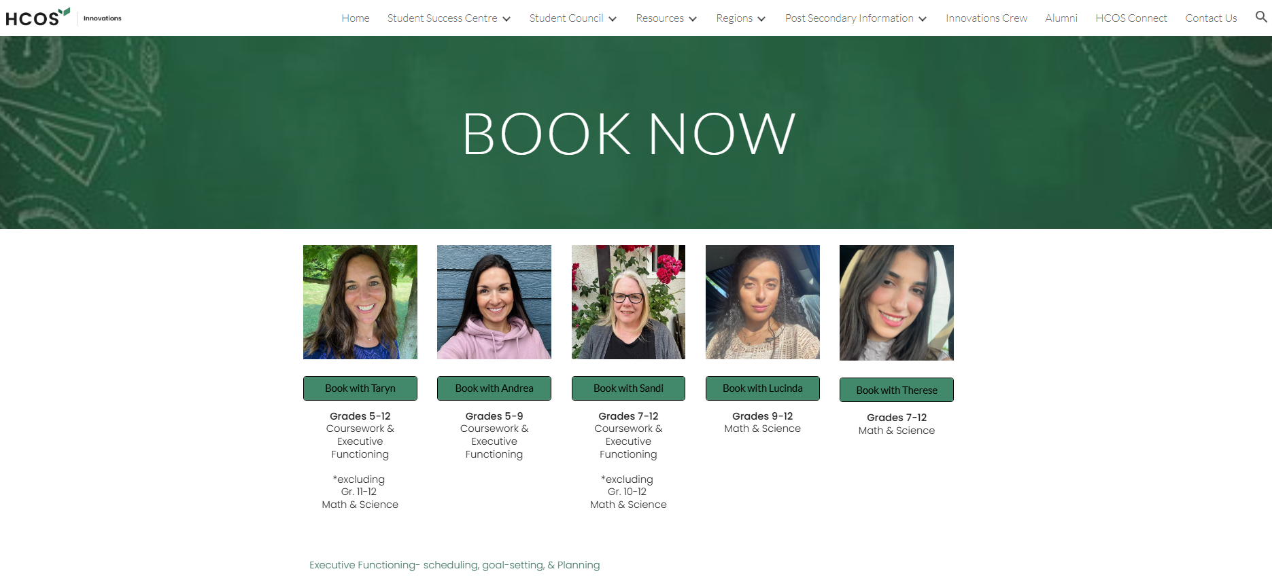Open the search magnifier icon

[1261, 17]
